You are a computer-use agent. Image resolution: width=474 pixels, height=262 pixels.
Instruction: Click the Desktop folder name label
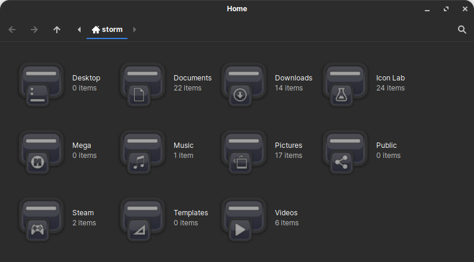pos(86,78)
